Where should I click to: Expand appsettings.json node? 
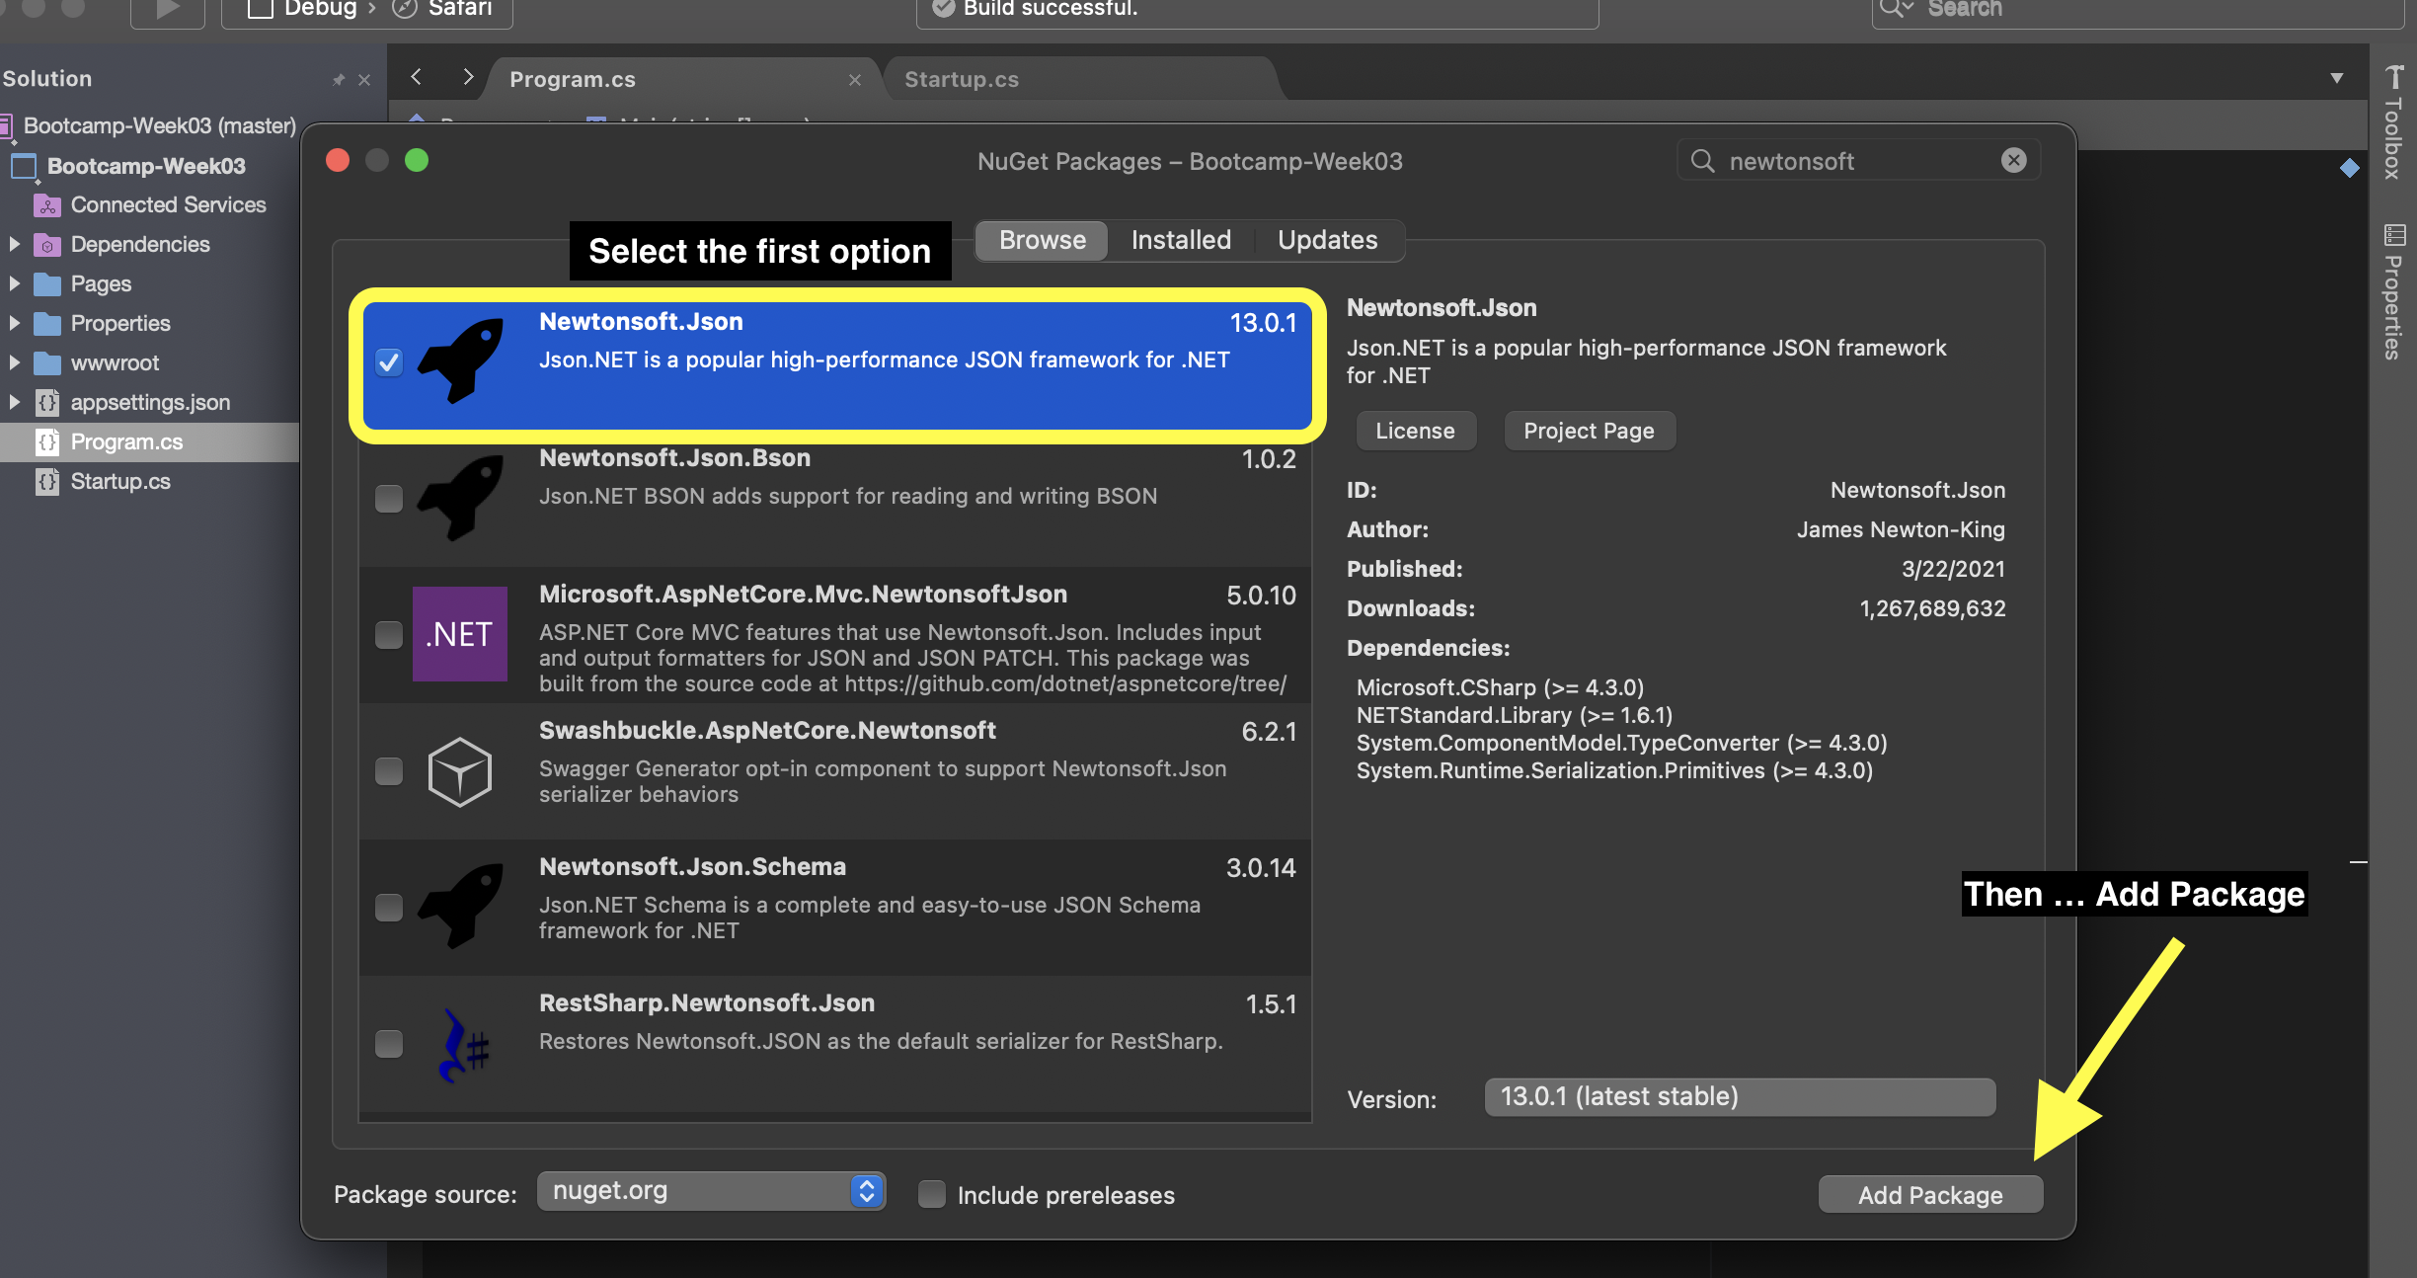coord(14,402)
